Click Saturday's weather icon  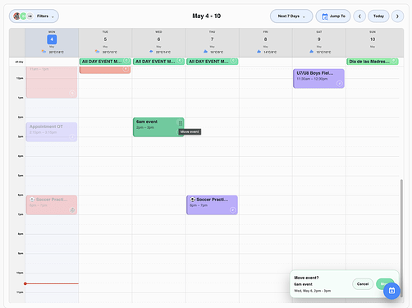311,52
